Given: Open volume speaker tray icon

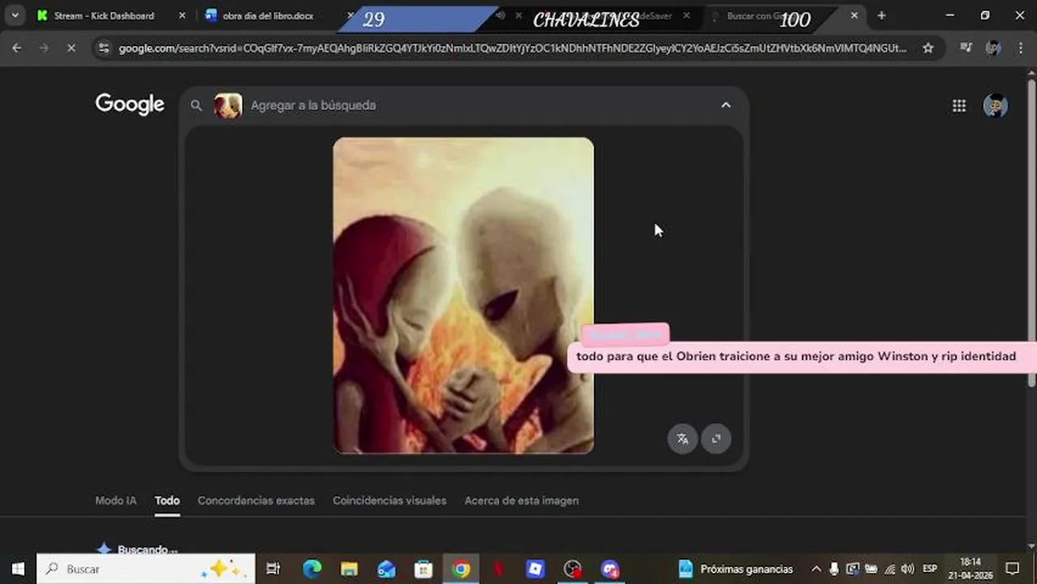Looking at the screenshot, I should (x=908, y=569).
